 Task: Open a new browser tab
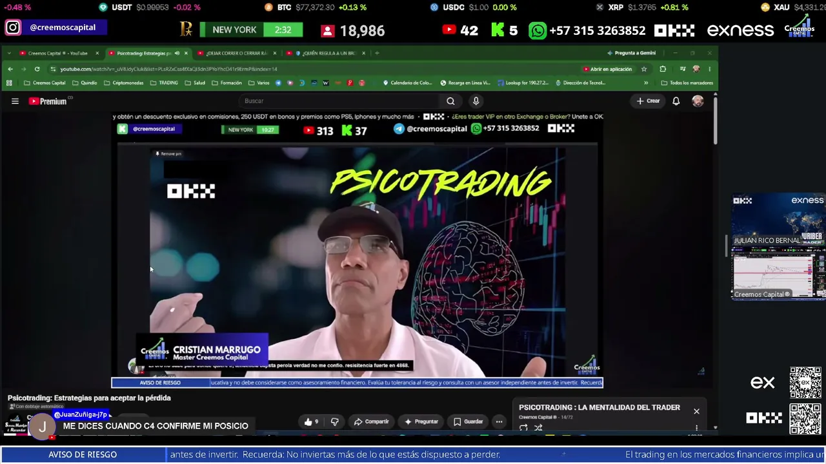(378, 53)
